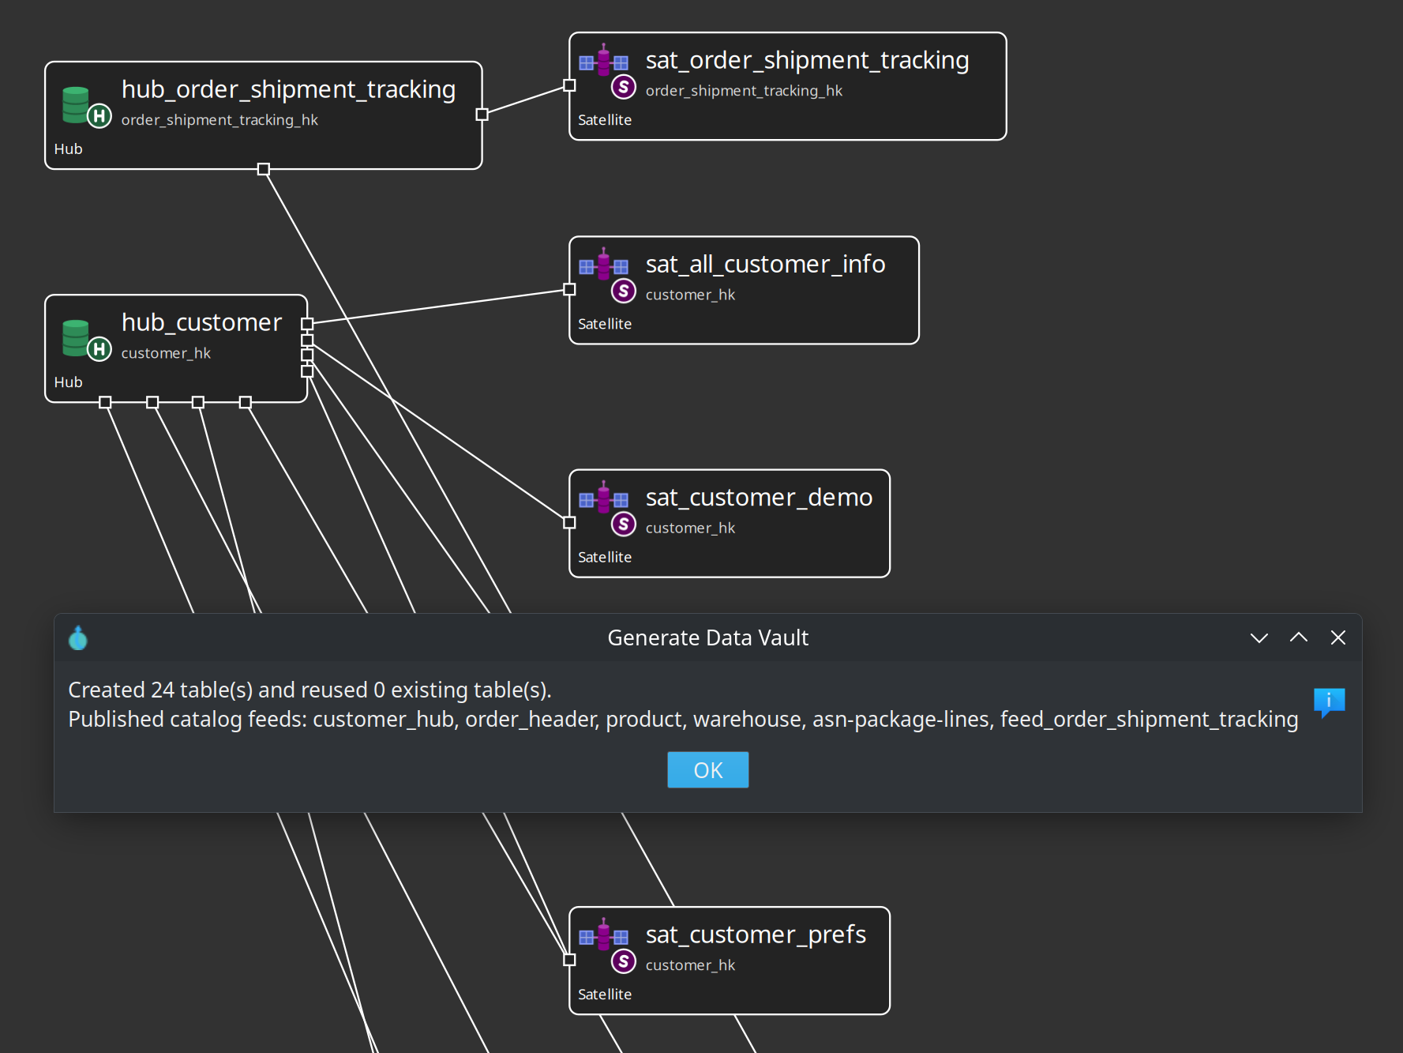The width and height of the screenshot is (1403, 1053).
Task: Click the Hub label in hub_customer node
Action: 68,382
